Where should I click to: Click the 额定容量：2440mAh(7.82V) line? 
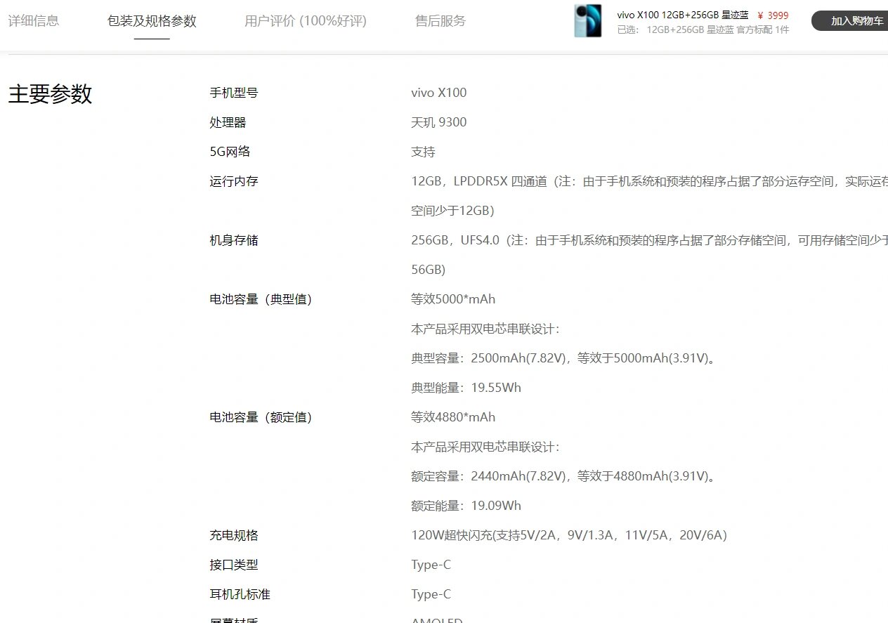click(x=564, y=476)
